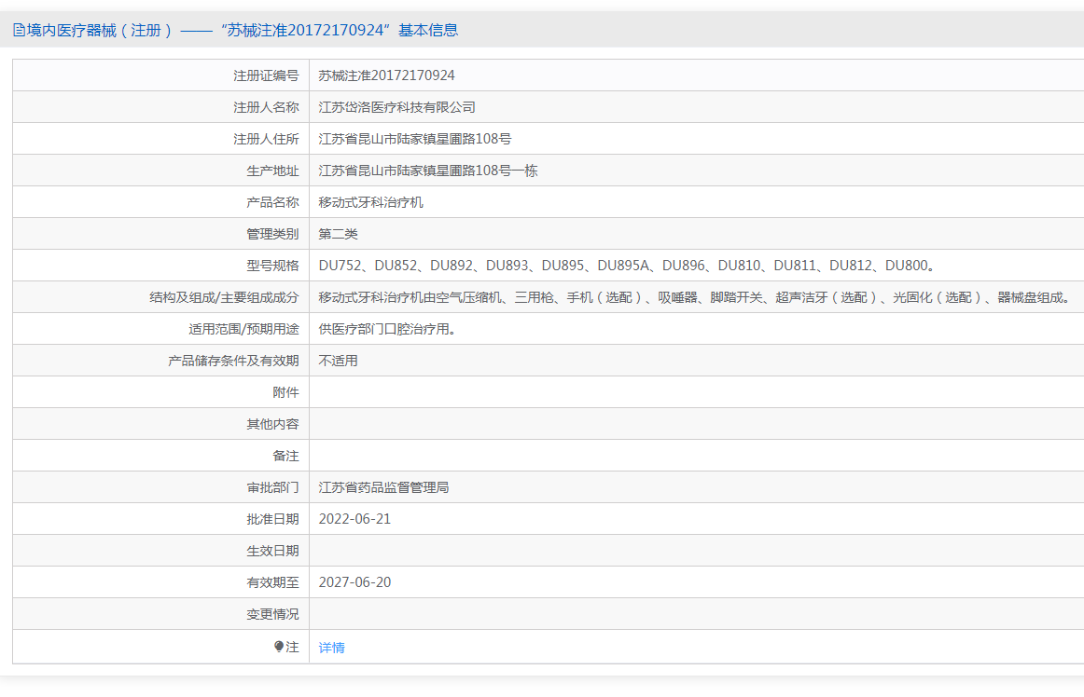Select registration number 苏械注准20172170924 in the table
1084x697 pixels.
click(x=387, y=75)
